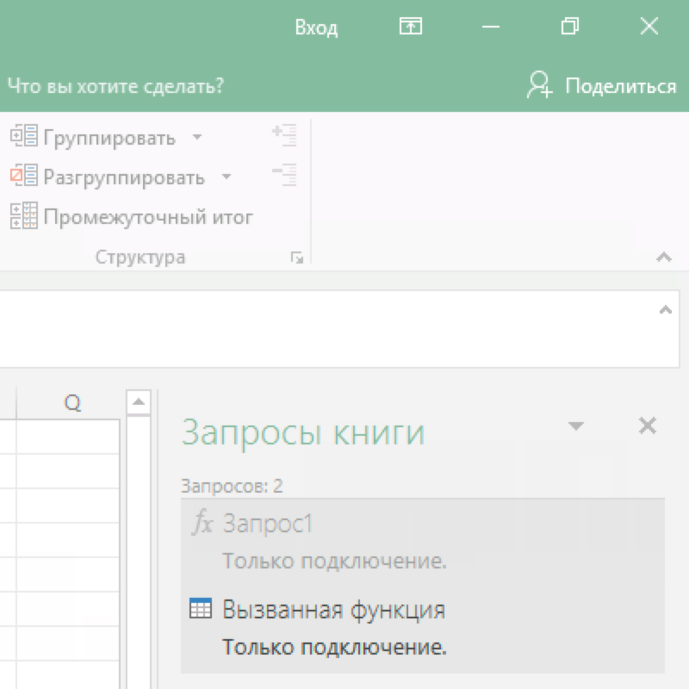Click the Разгруппировать ungroup icon
The width and height of the screenshot is (689, 689).
point(24,175)
